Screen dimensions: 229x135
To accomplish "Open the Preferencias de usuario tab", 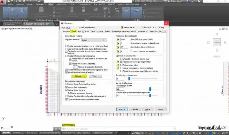I will 121,31.
